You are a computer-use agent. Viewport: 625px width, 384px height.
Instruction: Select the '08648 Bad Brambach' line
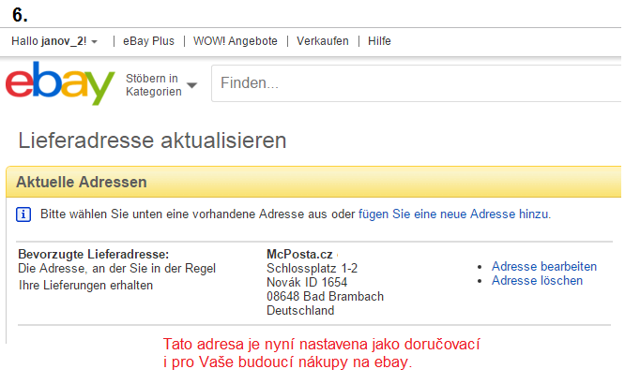(325, 297)
